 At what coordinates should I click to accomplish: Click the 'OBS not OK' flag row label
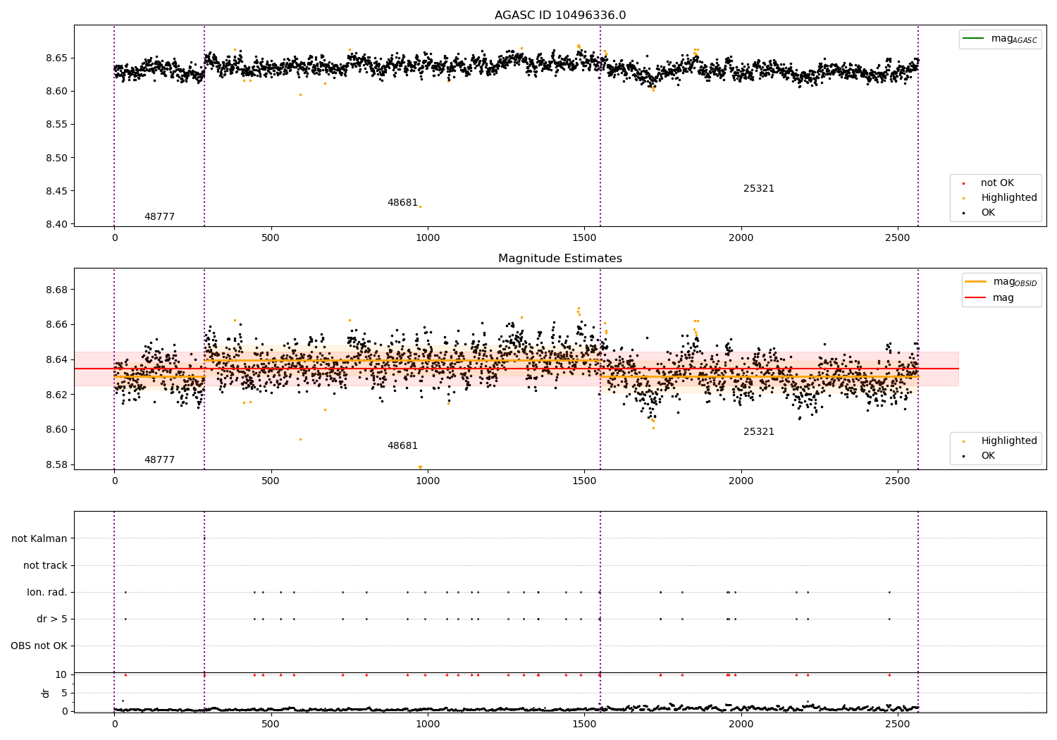39,646
